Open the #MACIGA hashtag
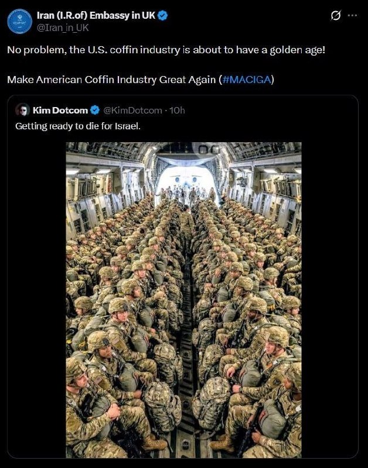Screen dimensions: 368x468 [x=246, y=79]
